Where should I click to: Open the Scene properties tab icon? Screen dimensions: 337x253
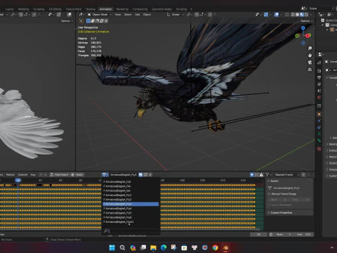tap(319, 91)
